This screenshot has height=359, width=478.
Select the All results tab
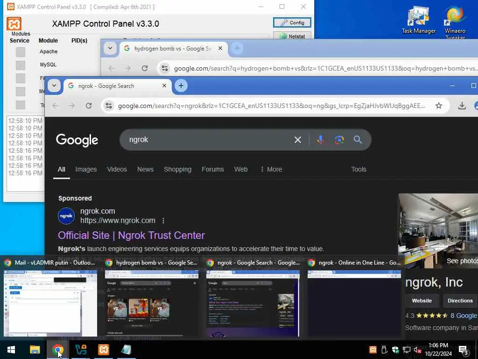point(62,169)
